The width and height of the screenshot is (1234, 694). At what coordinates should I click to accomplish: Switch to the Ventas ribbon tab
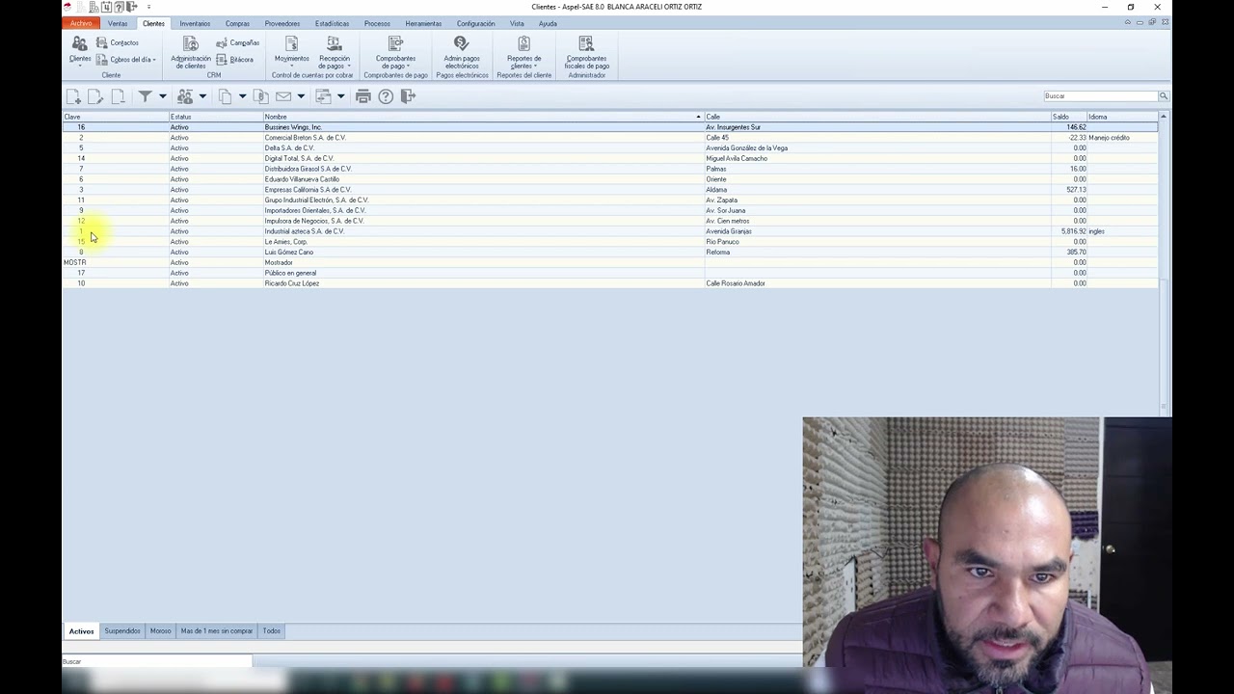point(118,23)
